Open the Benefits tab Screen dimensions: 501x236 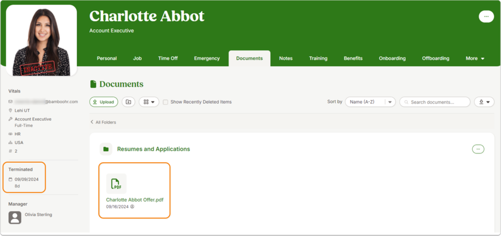[x=353, y=59]
